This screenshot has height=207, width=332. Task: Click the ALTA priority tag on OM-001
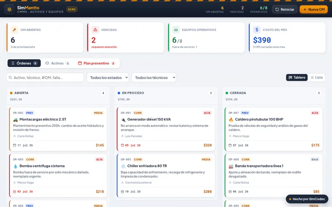point(207,113)
